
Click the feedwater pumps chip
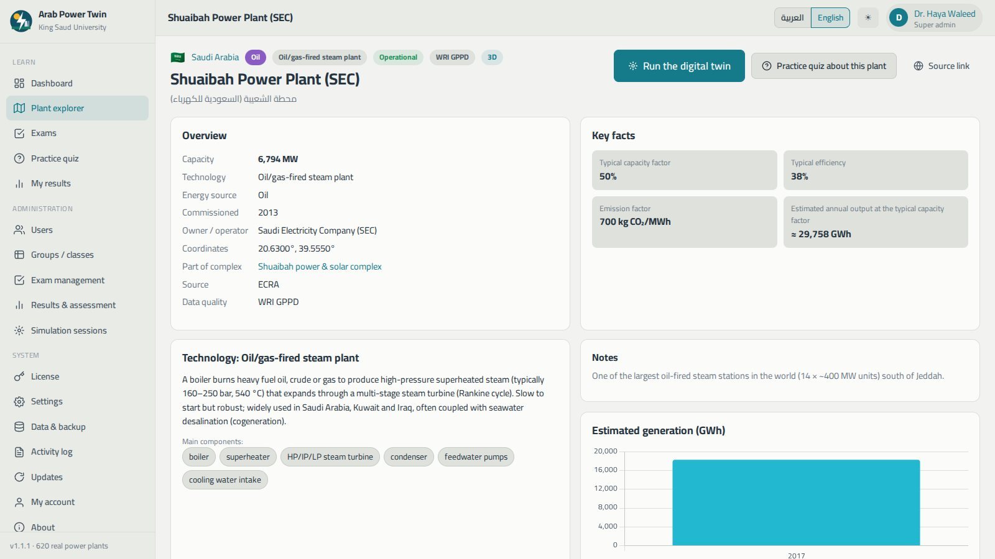pos(476,457)
